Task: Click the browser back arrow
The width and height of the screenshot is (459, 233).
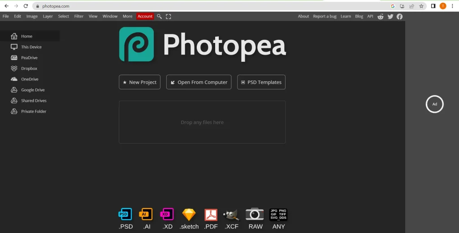Action: (6, 6)
